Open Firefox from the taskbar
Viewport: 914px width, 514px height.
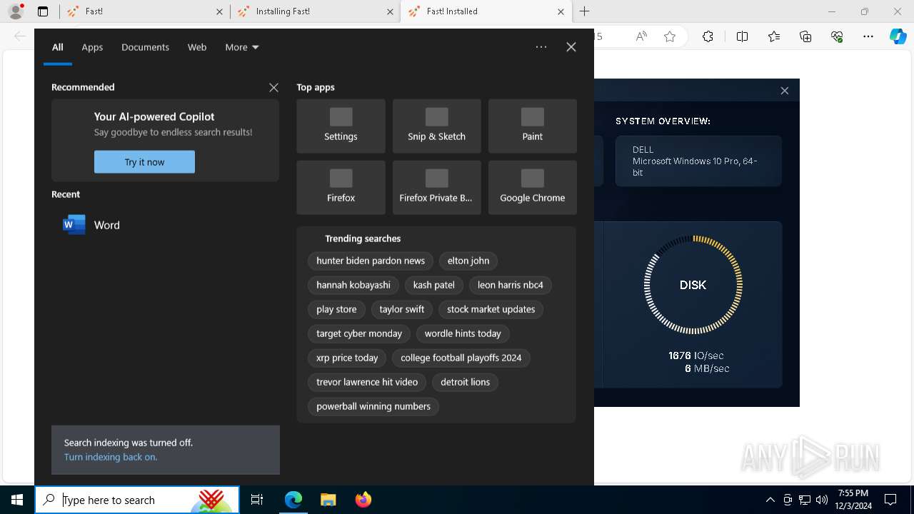(x=363, y=500)
